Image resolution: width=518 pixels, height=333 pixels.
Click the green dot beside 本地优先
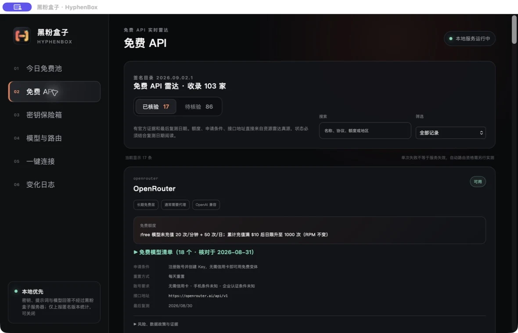[16, 291]
